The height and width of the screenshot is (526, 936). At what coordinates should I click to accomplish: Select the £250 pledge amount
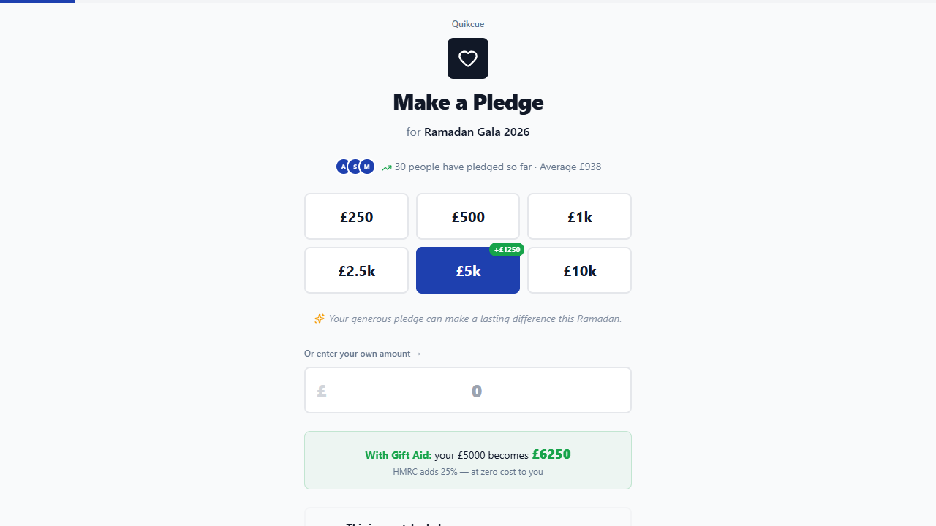click(x=356, y=216)
